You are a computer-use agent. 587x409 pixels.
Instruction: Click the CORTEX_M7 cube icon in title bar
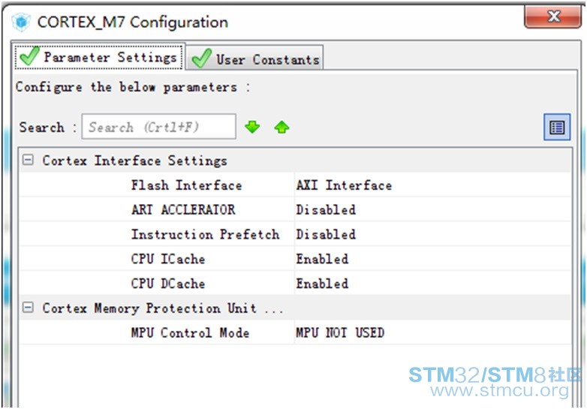[21, 22]
